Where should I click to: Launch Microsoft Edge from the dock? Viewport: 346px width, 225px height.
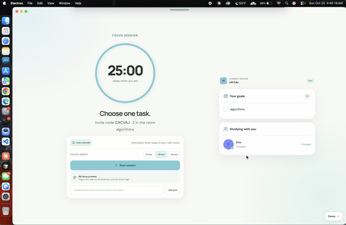[x=6, y=101]
